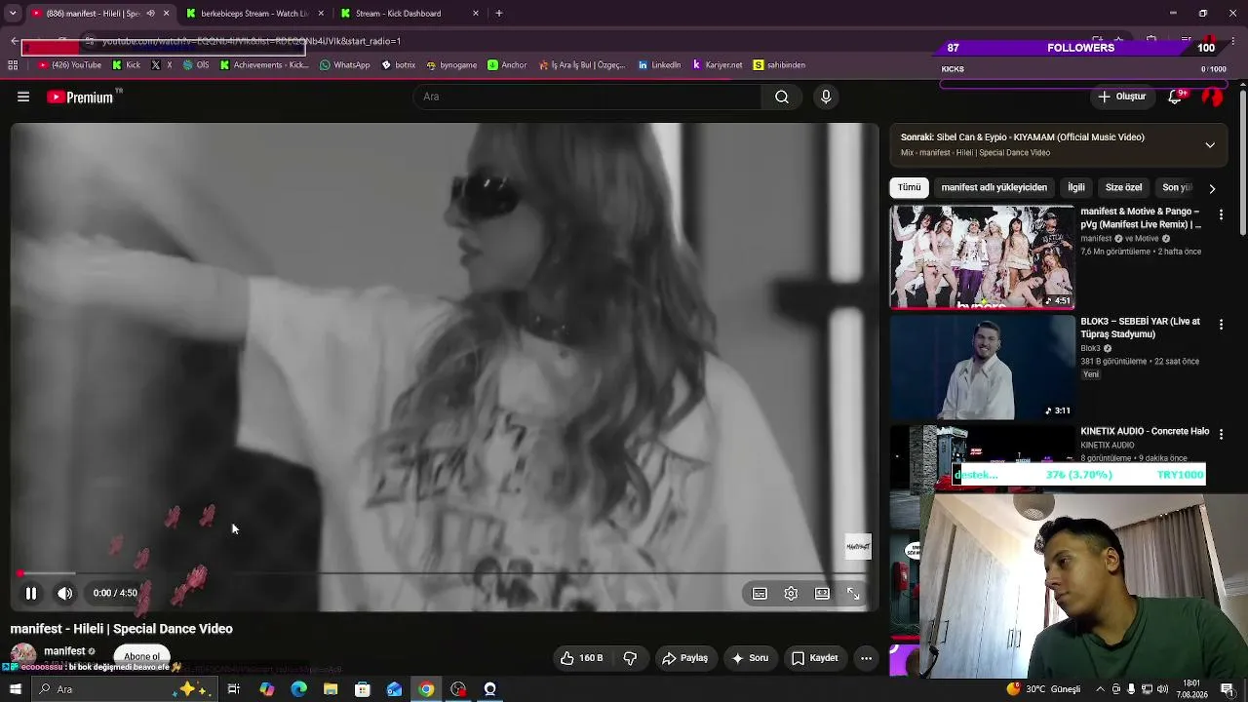This screenshot has width=1248, height=702.
Task: Create content with the Oluştur button
Action: 1121,97
